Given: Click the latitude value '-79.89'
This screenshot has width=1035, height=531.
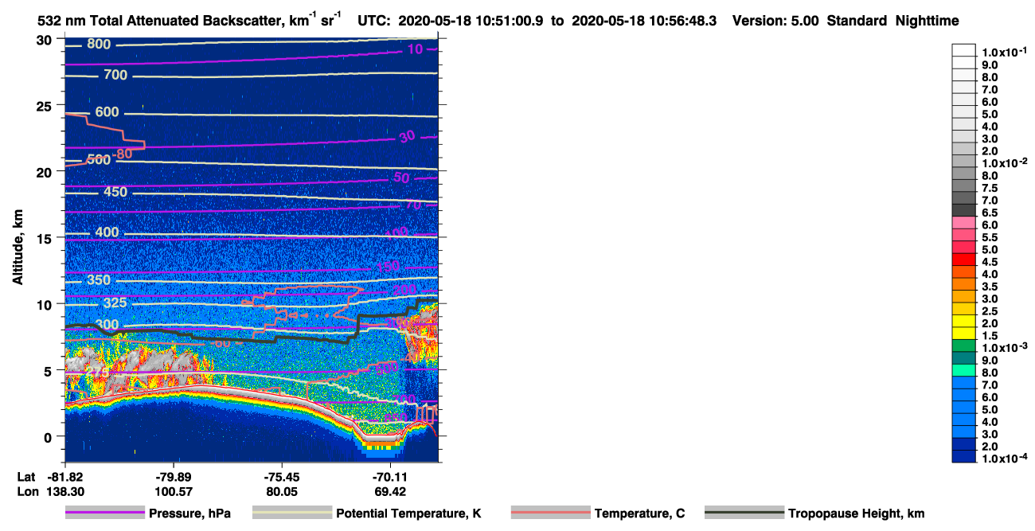Looking at the screenshot, I should (x=174, y=477).
